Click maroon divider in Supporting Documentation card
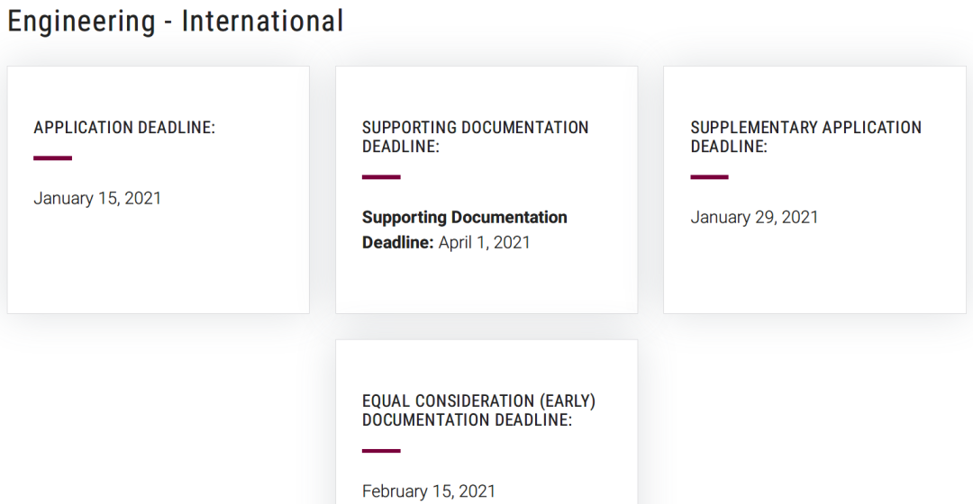The width and height of the screenshot is (973, 504). click(381, 177)
